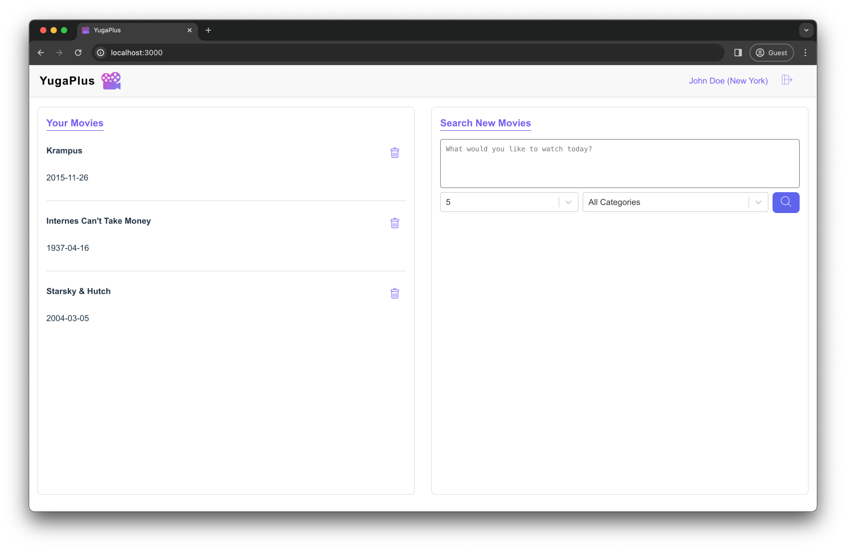The height and width of the screenshot is (550, 846).
Task: Click John Doe (New York) user link
Action: pyautogui.click(x=728, y=81)
